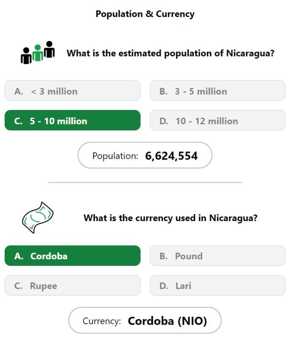290x338 pixels.
Task: Click the bold Cordoba (NIO) text
Action: pyautogui.click(x=167, y=321)
